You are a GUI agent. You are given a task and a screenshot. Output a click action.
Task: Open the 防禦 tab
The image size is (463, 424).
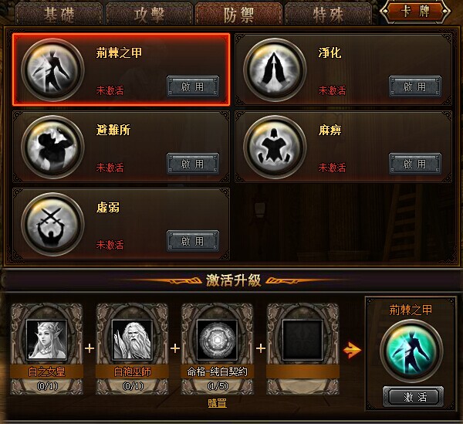pyautogui.click(x=238, y=14)
